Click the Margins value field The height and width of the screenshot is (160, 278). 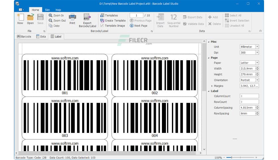pos(249,86)
